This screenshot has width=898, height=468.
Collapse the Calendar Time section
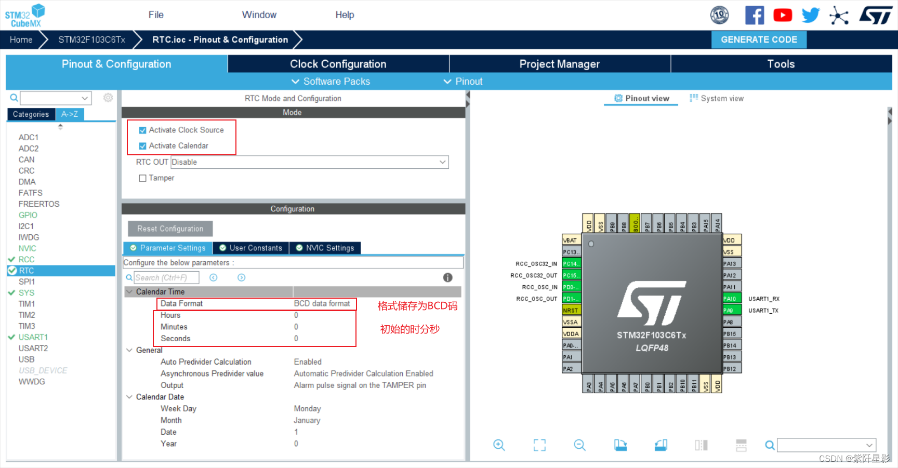tap(129, 292)
